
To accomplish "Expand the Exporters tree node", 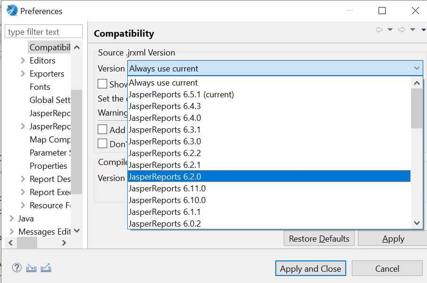I will coord(23,74).
